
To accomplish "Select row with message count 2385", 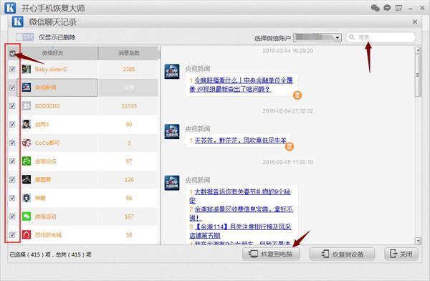I will pyautogui.click(x=83, y=69).
